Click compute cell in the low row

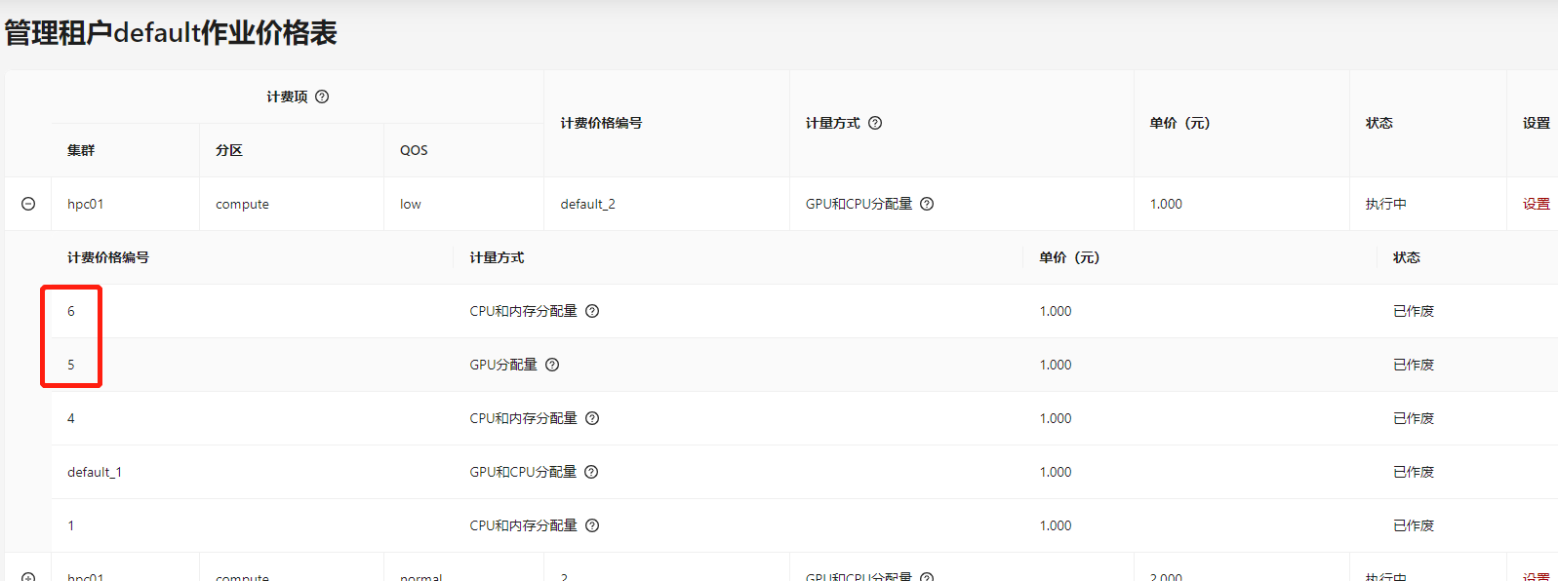pyautogui.click(x=242, y=204)
